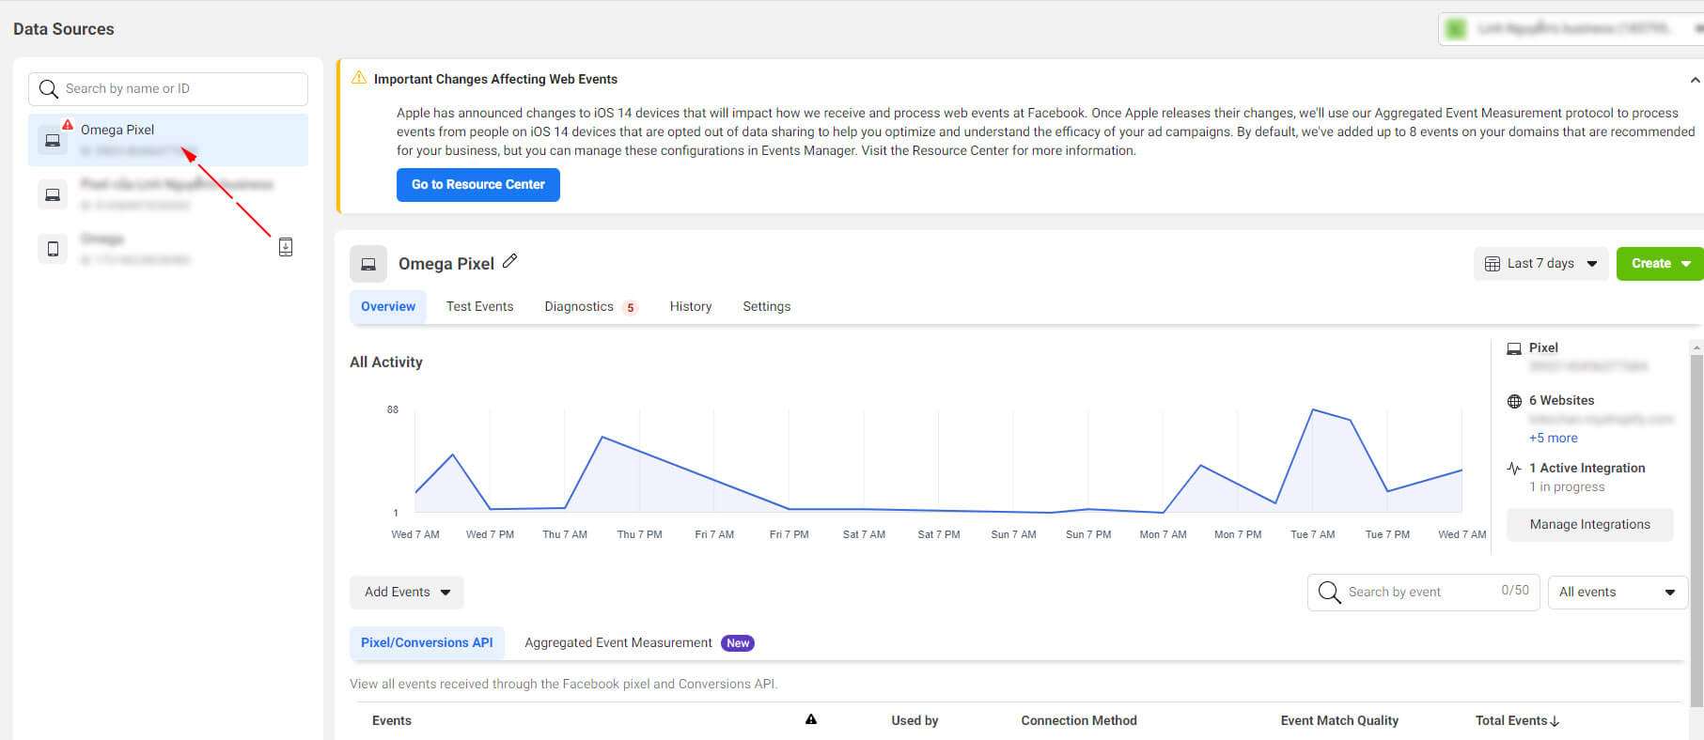Click the Search by name or ID field

(168, 89)
